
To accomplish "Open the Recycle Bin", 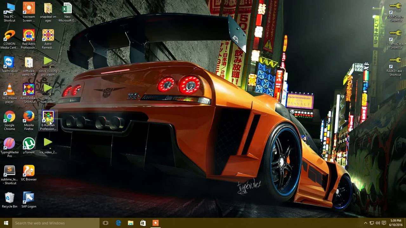I will (x=10, y=200).
